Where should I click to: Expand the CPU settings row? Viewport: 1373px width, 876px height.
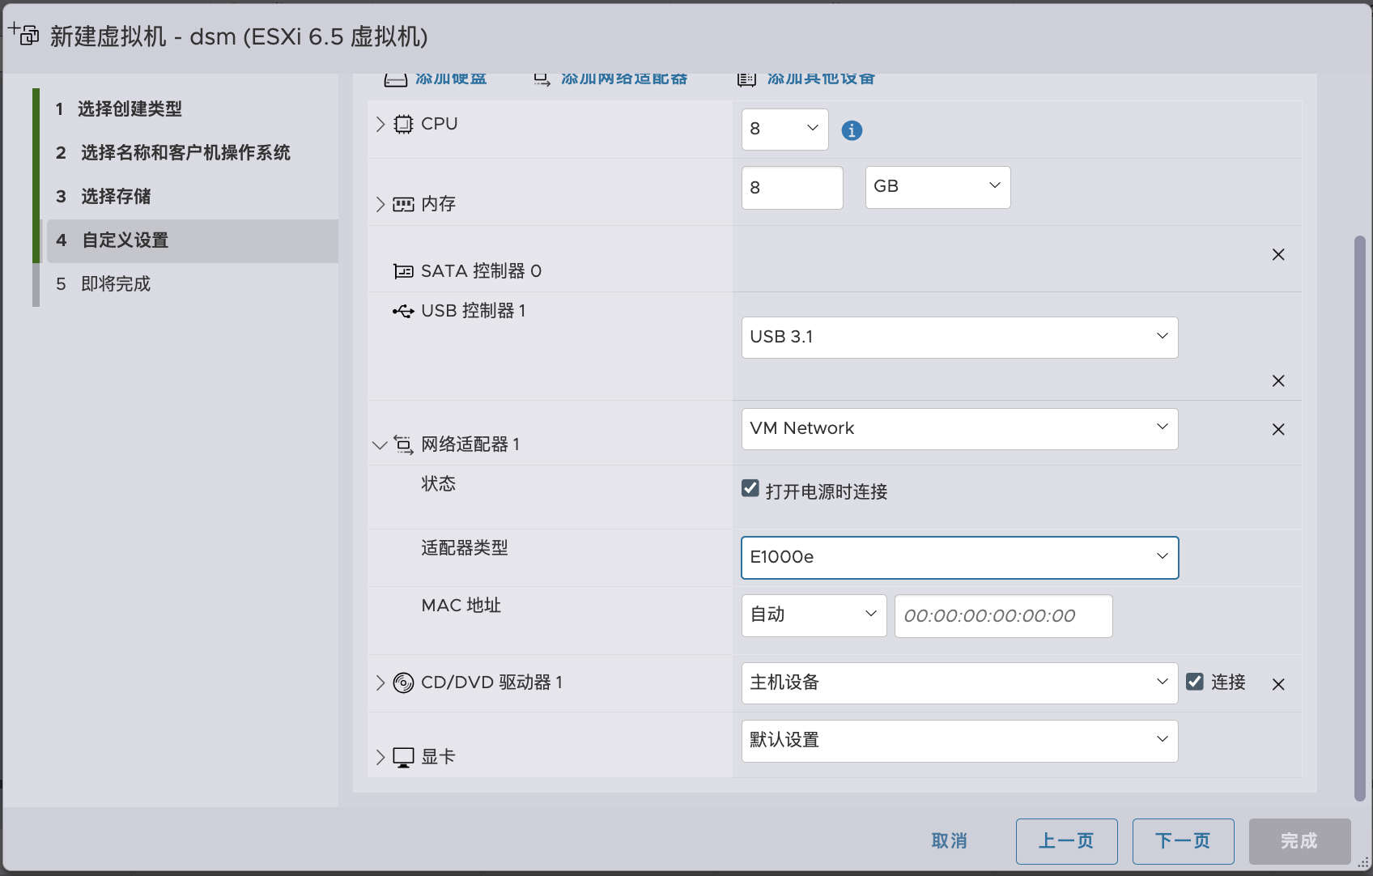[380, 124]
